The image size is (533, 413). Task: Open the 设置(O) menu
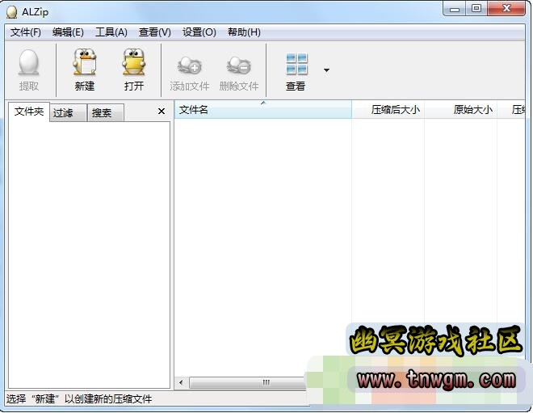pos(199,32)
